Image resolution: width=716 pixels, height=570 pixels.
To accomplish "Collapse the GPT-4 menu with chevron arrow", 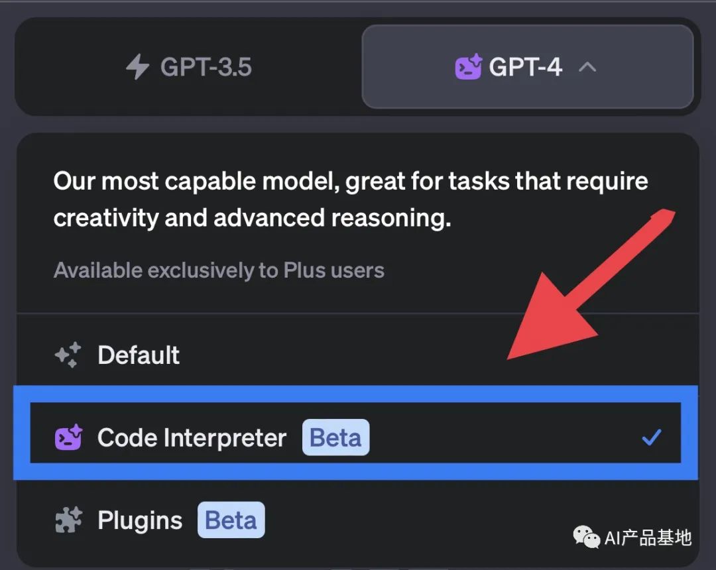I will pyautogui.click(x=587, y=68).
